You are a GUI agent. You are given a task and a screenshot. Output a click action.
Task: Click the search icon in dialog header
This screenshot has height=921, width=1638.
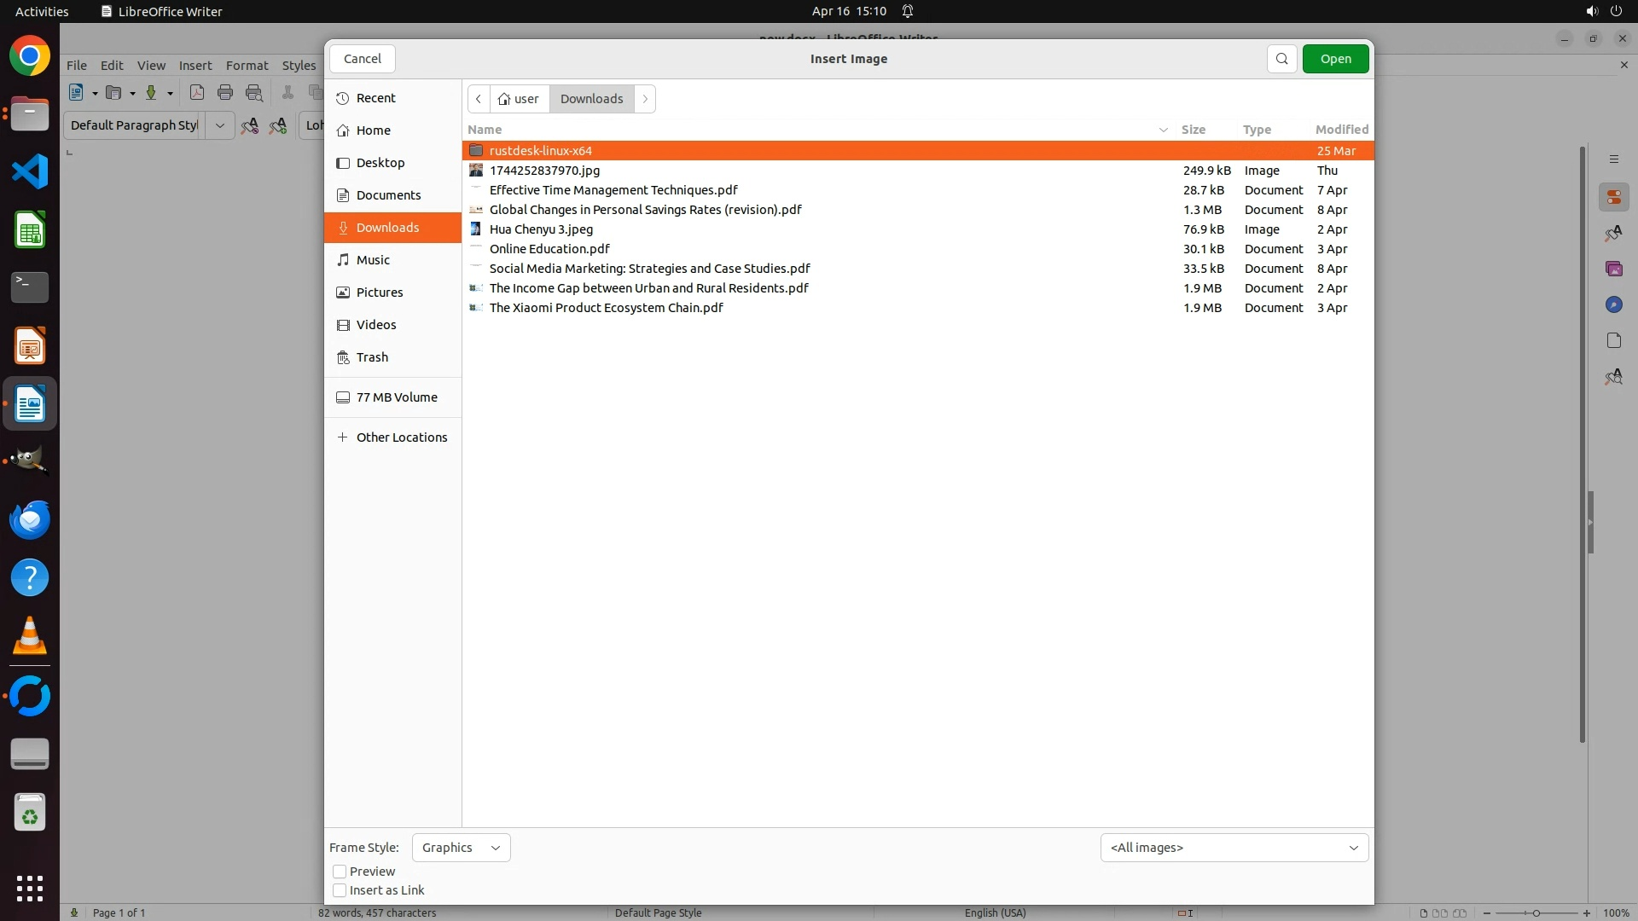click(1281, 59)
